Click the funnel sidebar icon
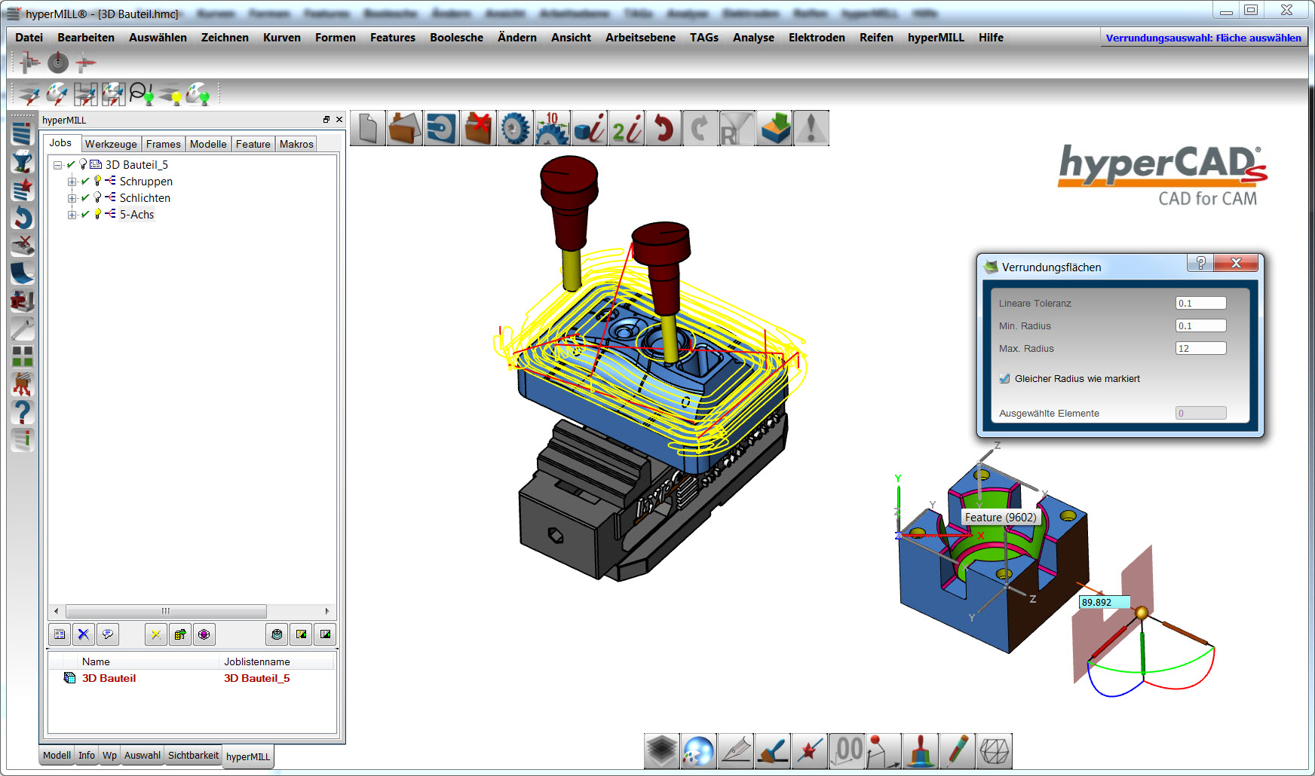Viewport: 1315px width, 776px height. 22,162
